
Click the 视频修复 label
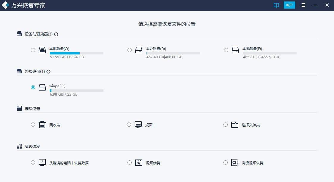coord(153,163)
